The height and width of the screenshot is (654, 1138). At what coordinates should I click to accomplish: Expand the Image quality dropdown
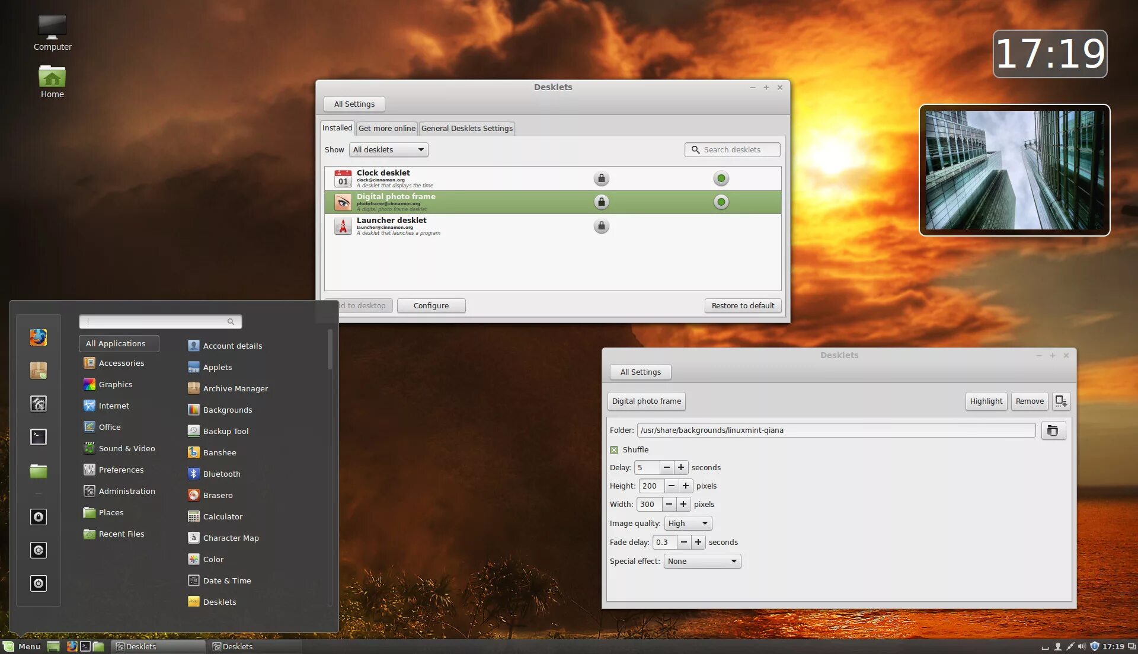coord(688,524)
